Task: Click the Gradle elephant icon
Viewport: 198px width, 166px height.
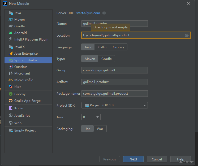Action: 11,26
